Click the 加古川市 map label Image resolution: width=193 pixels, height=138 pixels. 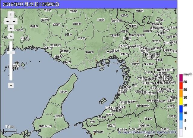56,45
